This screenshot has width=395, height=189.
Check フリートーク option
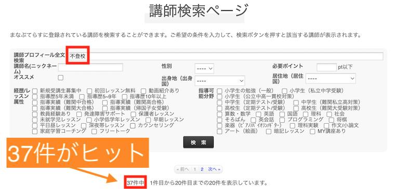point(94,131)
